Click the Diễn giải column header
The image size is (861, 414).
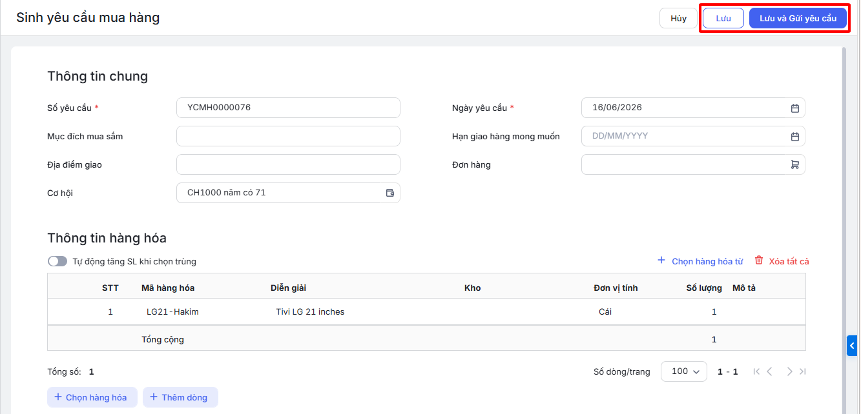pos(288,288)
